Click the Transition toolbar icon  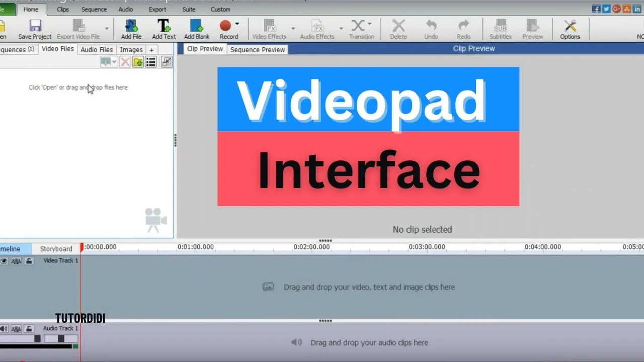click(x=358, y=25)
